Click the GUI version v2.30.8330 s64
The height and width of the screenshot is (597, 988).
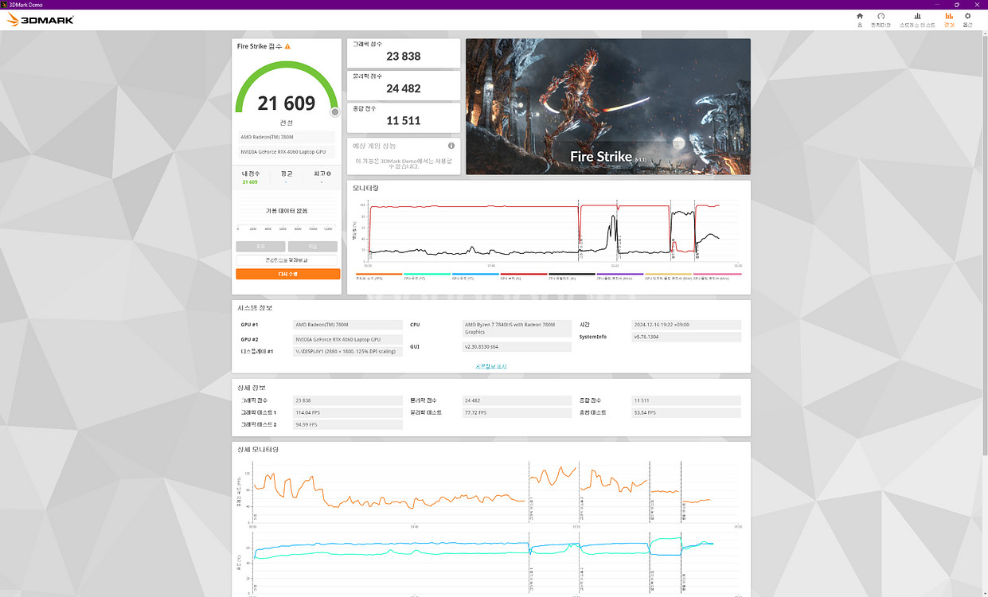tap(517, 347)
